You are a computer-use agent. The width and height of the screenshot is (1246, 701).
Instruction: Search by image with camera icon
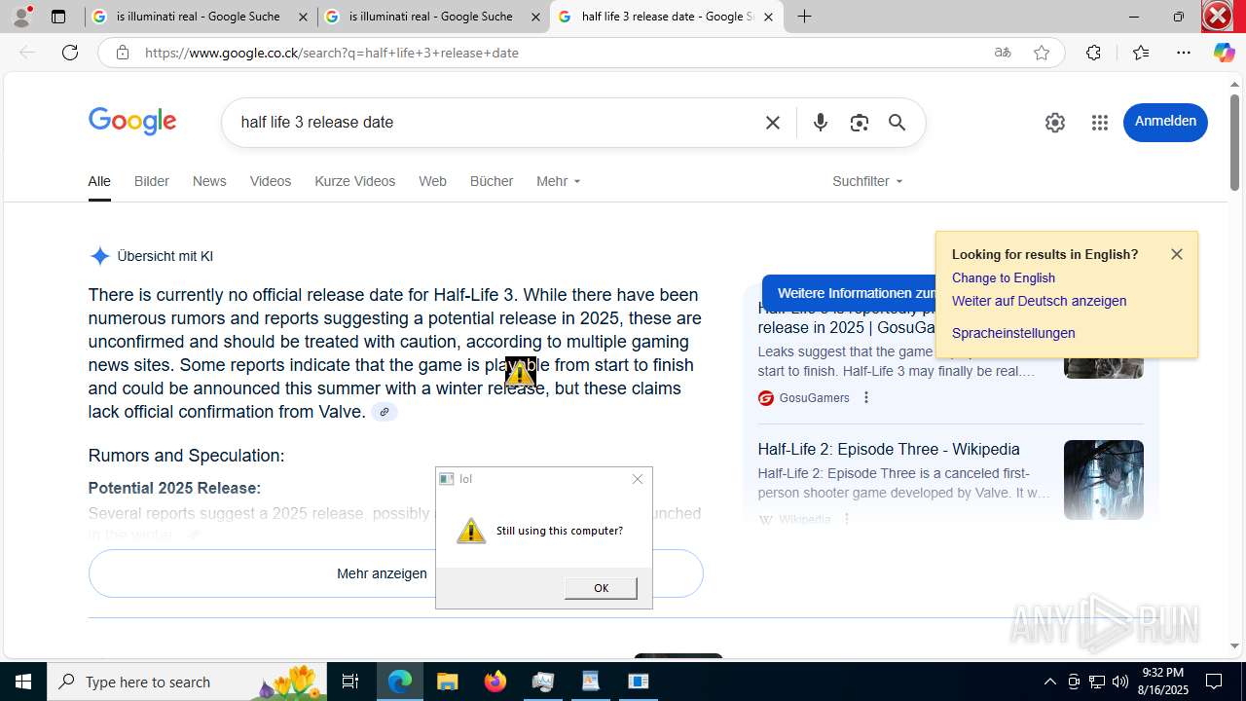tap(859, 123)
